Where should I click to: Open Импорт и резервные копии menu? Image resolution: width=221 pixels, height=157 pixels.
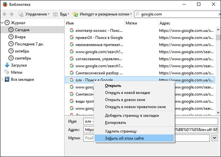pos(103,14)
